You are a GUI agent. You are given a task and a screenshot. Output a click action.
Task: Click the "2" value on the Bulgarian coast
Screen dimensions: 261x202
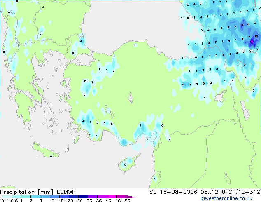(x=81, y=40)
